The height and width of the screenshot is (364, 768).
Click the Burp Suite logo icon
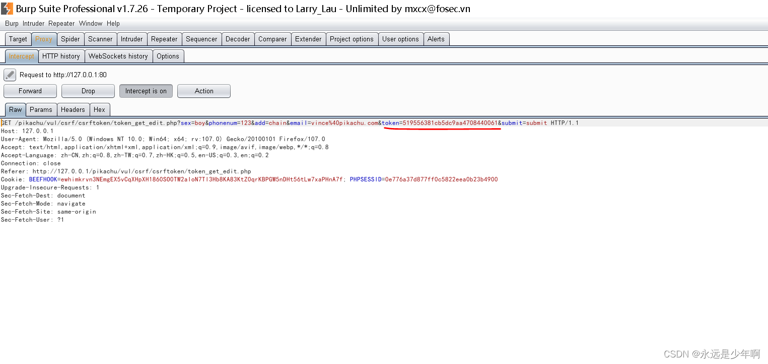click(7, 9)
